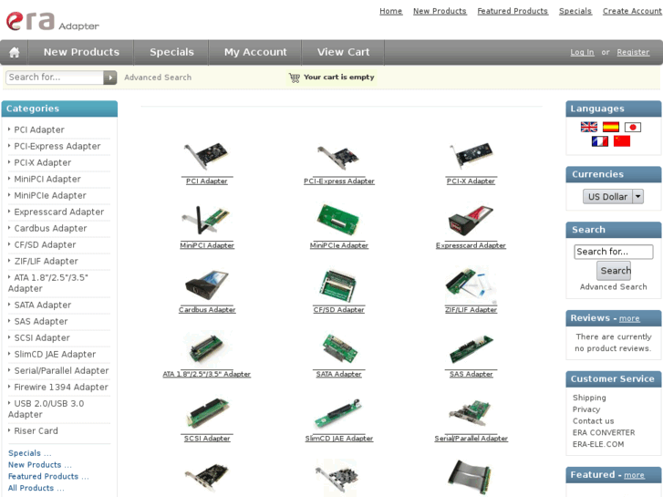Screen dimensions: 663x497
Task: Click the Search button in the sidebar
Action: point(614,271)
